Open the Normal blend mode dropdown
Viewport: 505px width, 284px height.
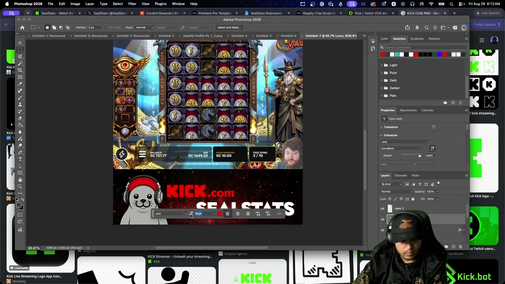point(396,192)
